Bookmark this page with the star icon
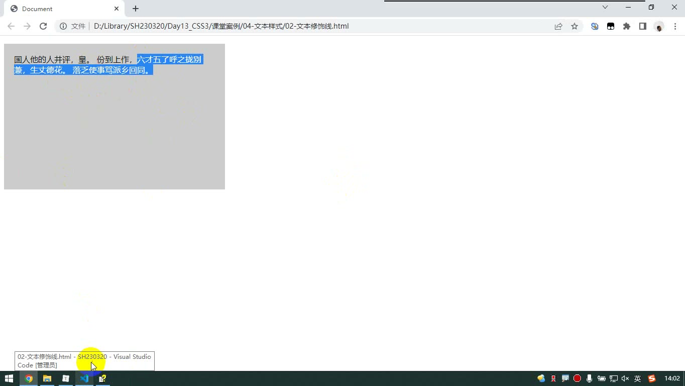 (575, 26)
